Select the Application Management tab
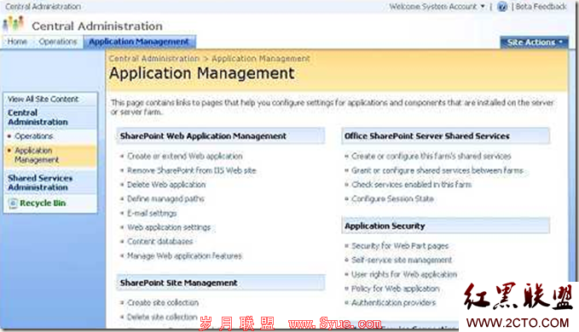The height and width of the screenshot is (332, 579). (139, 42)
